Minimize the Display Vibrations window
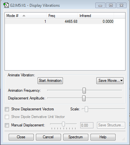130x145 pixels. point(100,5)
